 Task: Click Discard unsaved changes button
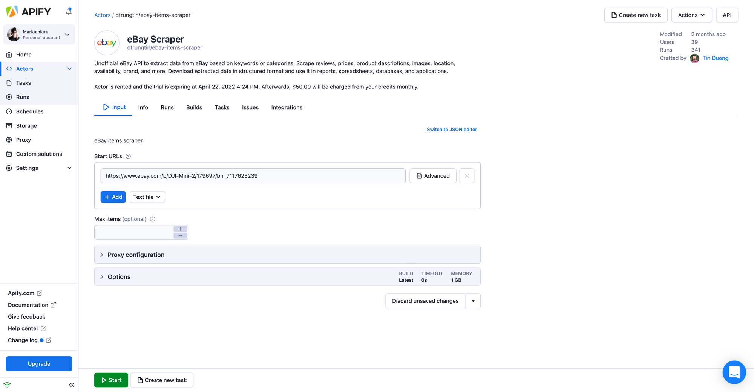coord(425,301)
